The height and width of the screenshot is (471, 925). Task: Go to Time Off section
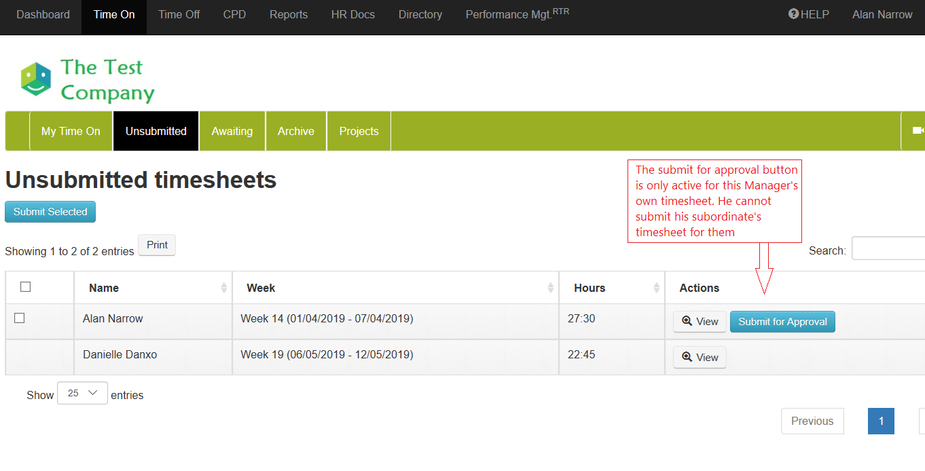[x=179, y=15]
